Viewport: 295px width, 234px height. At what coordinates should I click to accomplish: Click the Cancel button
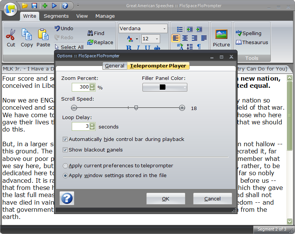pos(212,199)
